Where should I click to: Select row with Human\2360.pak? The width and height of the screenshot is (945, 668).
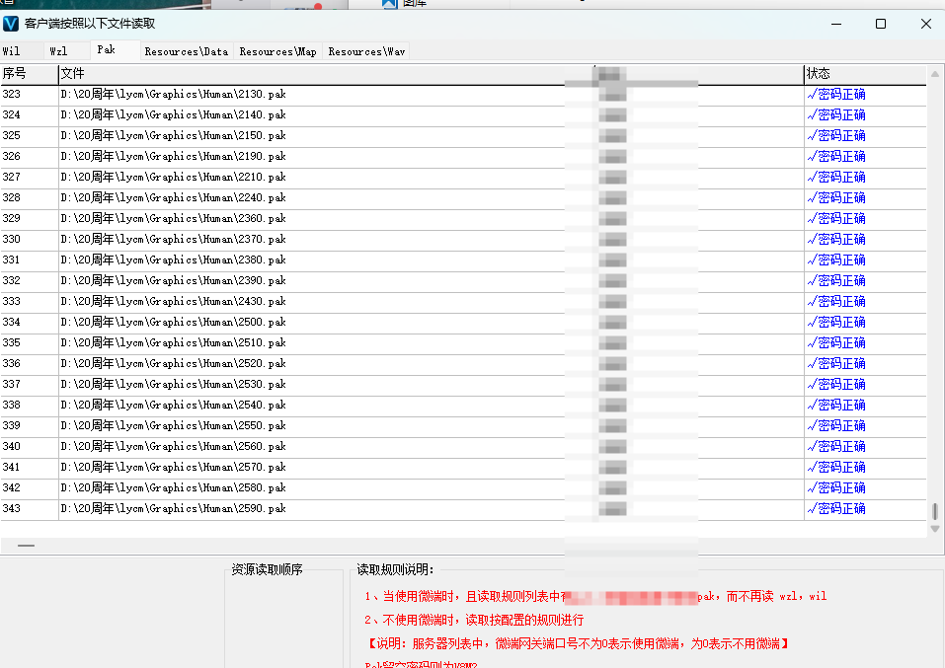(463, 219)
